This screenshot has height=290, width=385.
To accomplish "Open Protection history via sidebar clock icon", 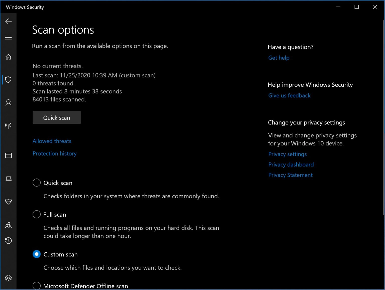I will [9, 241].
